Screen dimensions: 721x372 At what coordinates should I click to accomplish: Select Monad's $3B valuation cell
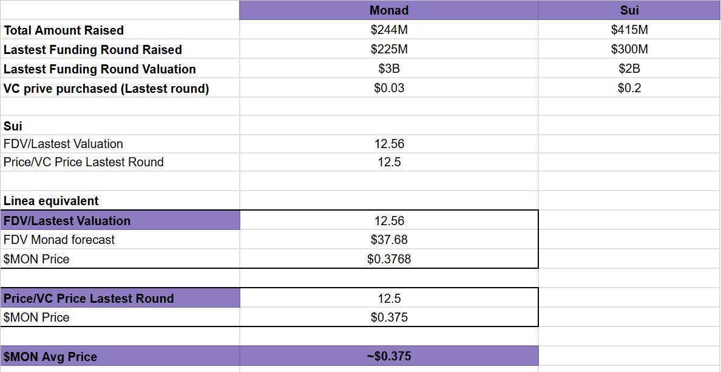coord(388,69)
